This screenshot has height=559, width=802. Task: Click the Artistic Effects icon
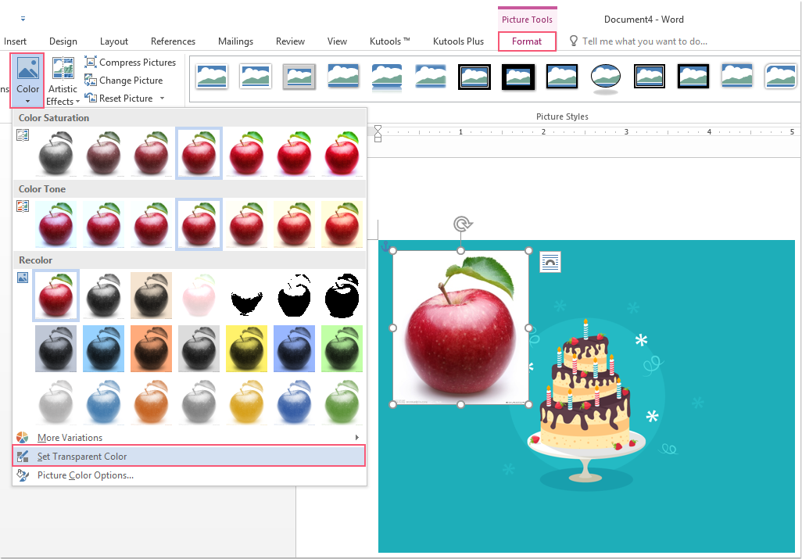63,67
